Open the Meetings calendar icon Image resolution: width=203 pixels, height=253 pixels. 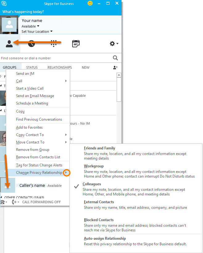pyautogui.click(x=76, y=44)
